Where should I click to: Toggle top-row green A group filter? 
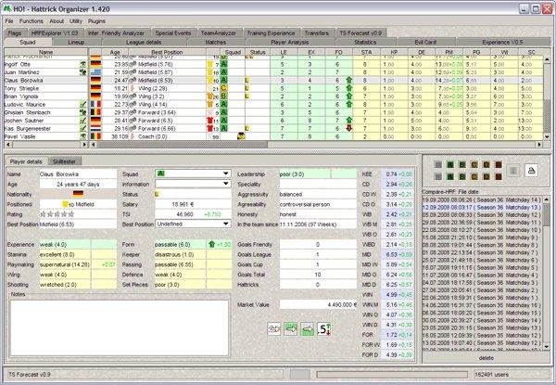coord(450,164)
